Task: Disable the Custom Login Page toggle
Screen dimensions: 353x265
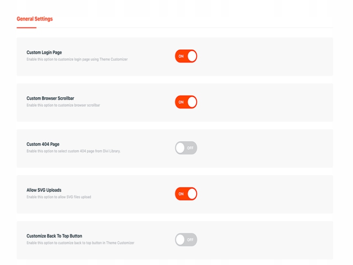Action: 186,56
